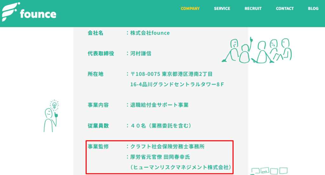325x175 pixels.
Task: Click the 所在地 label
Action: click(x=95, y=74)
